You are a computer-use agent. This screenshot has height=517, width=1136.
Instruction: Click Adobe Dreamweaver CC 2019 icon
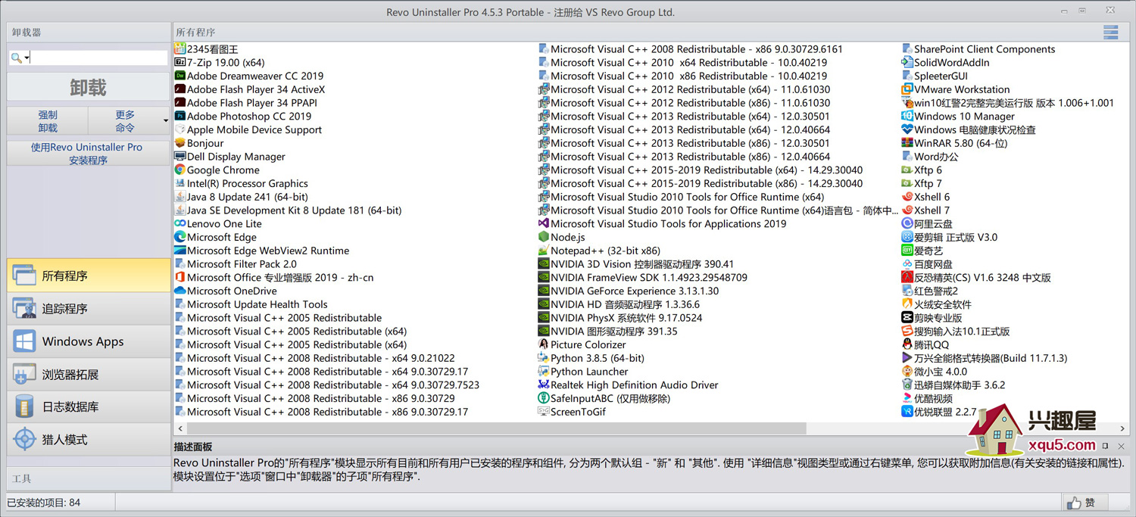click(x=180, y=76)
